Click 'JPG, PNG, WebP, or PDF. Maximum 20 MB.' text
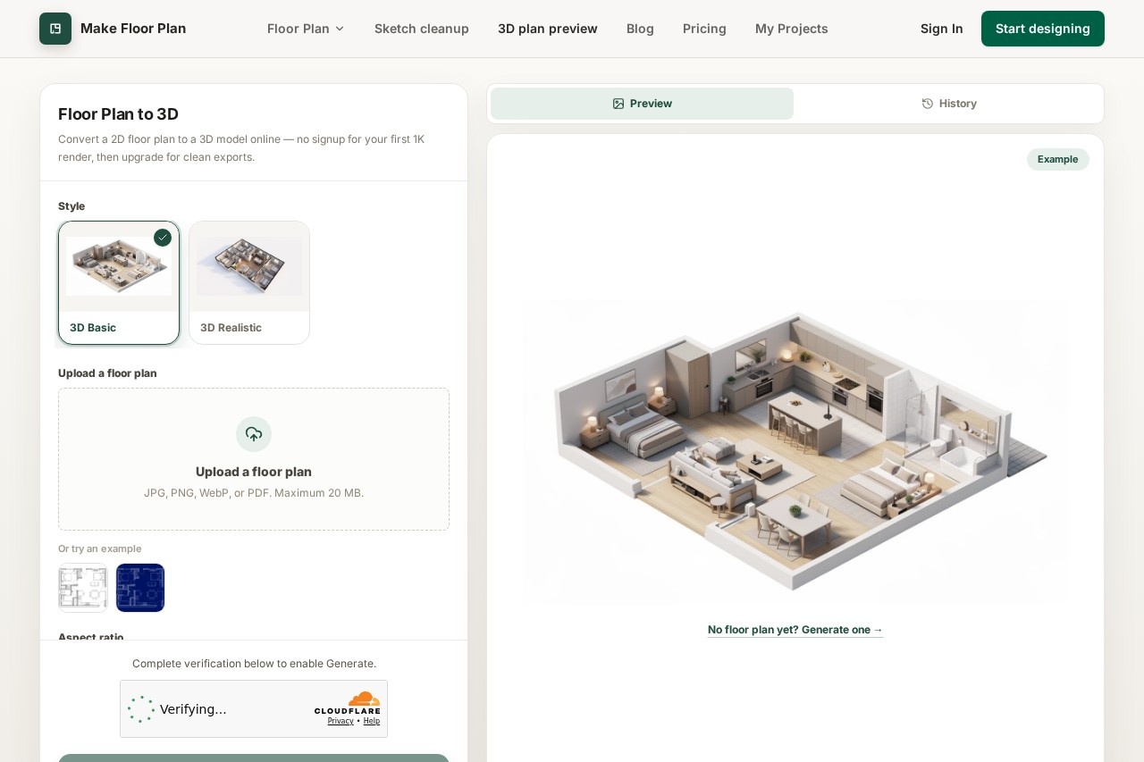The width and height of the screenshot is (1144, 762). pyautogui.click(x=254, y=493)
